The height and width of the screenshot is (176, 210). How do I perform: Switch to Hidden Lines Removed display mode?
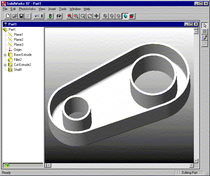(x=119, y=16)
